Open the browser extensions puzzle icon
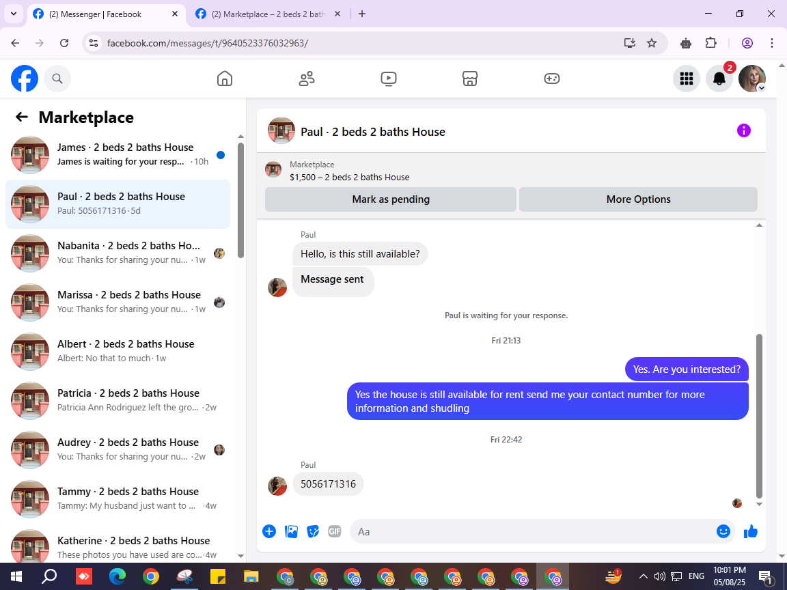787x590 pixels. pos(710,43)
